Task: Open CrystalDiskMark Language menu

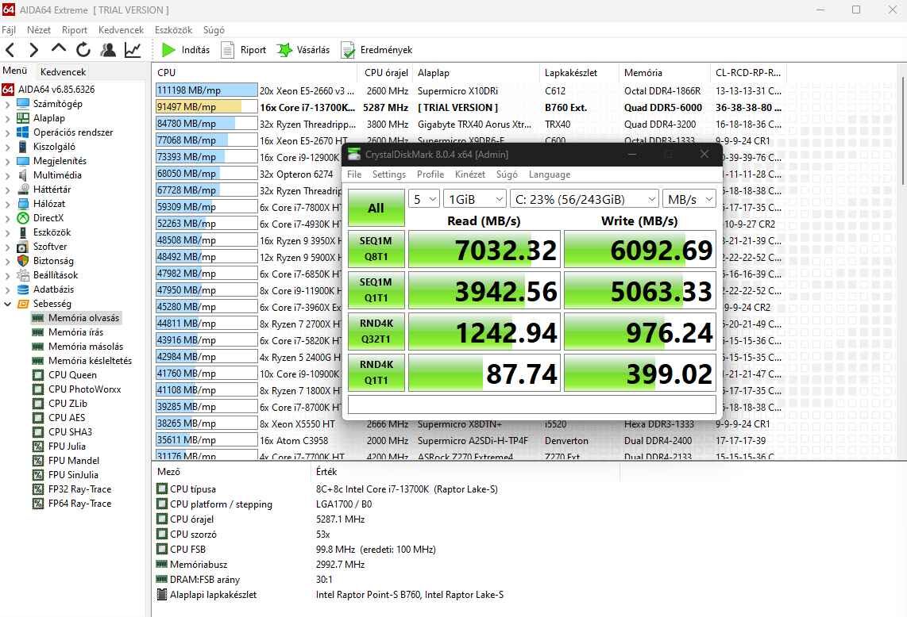Action: (550, 174)
